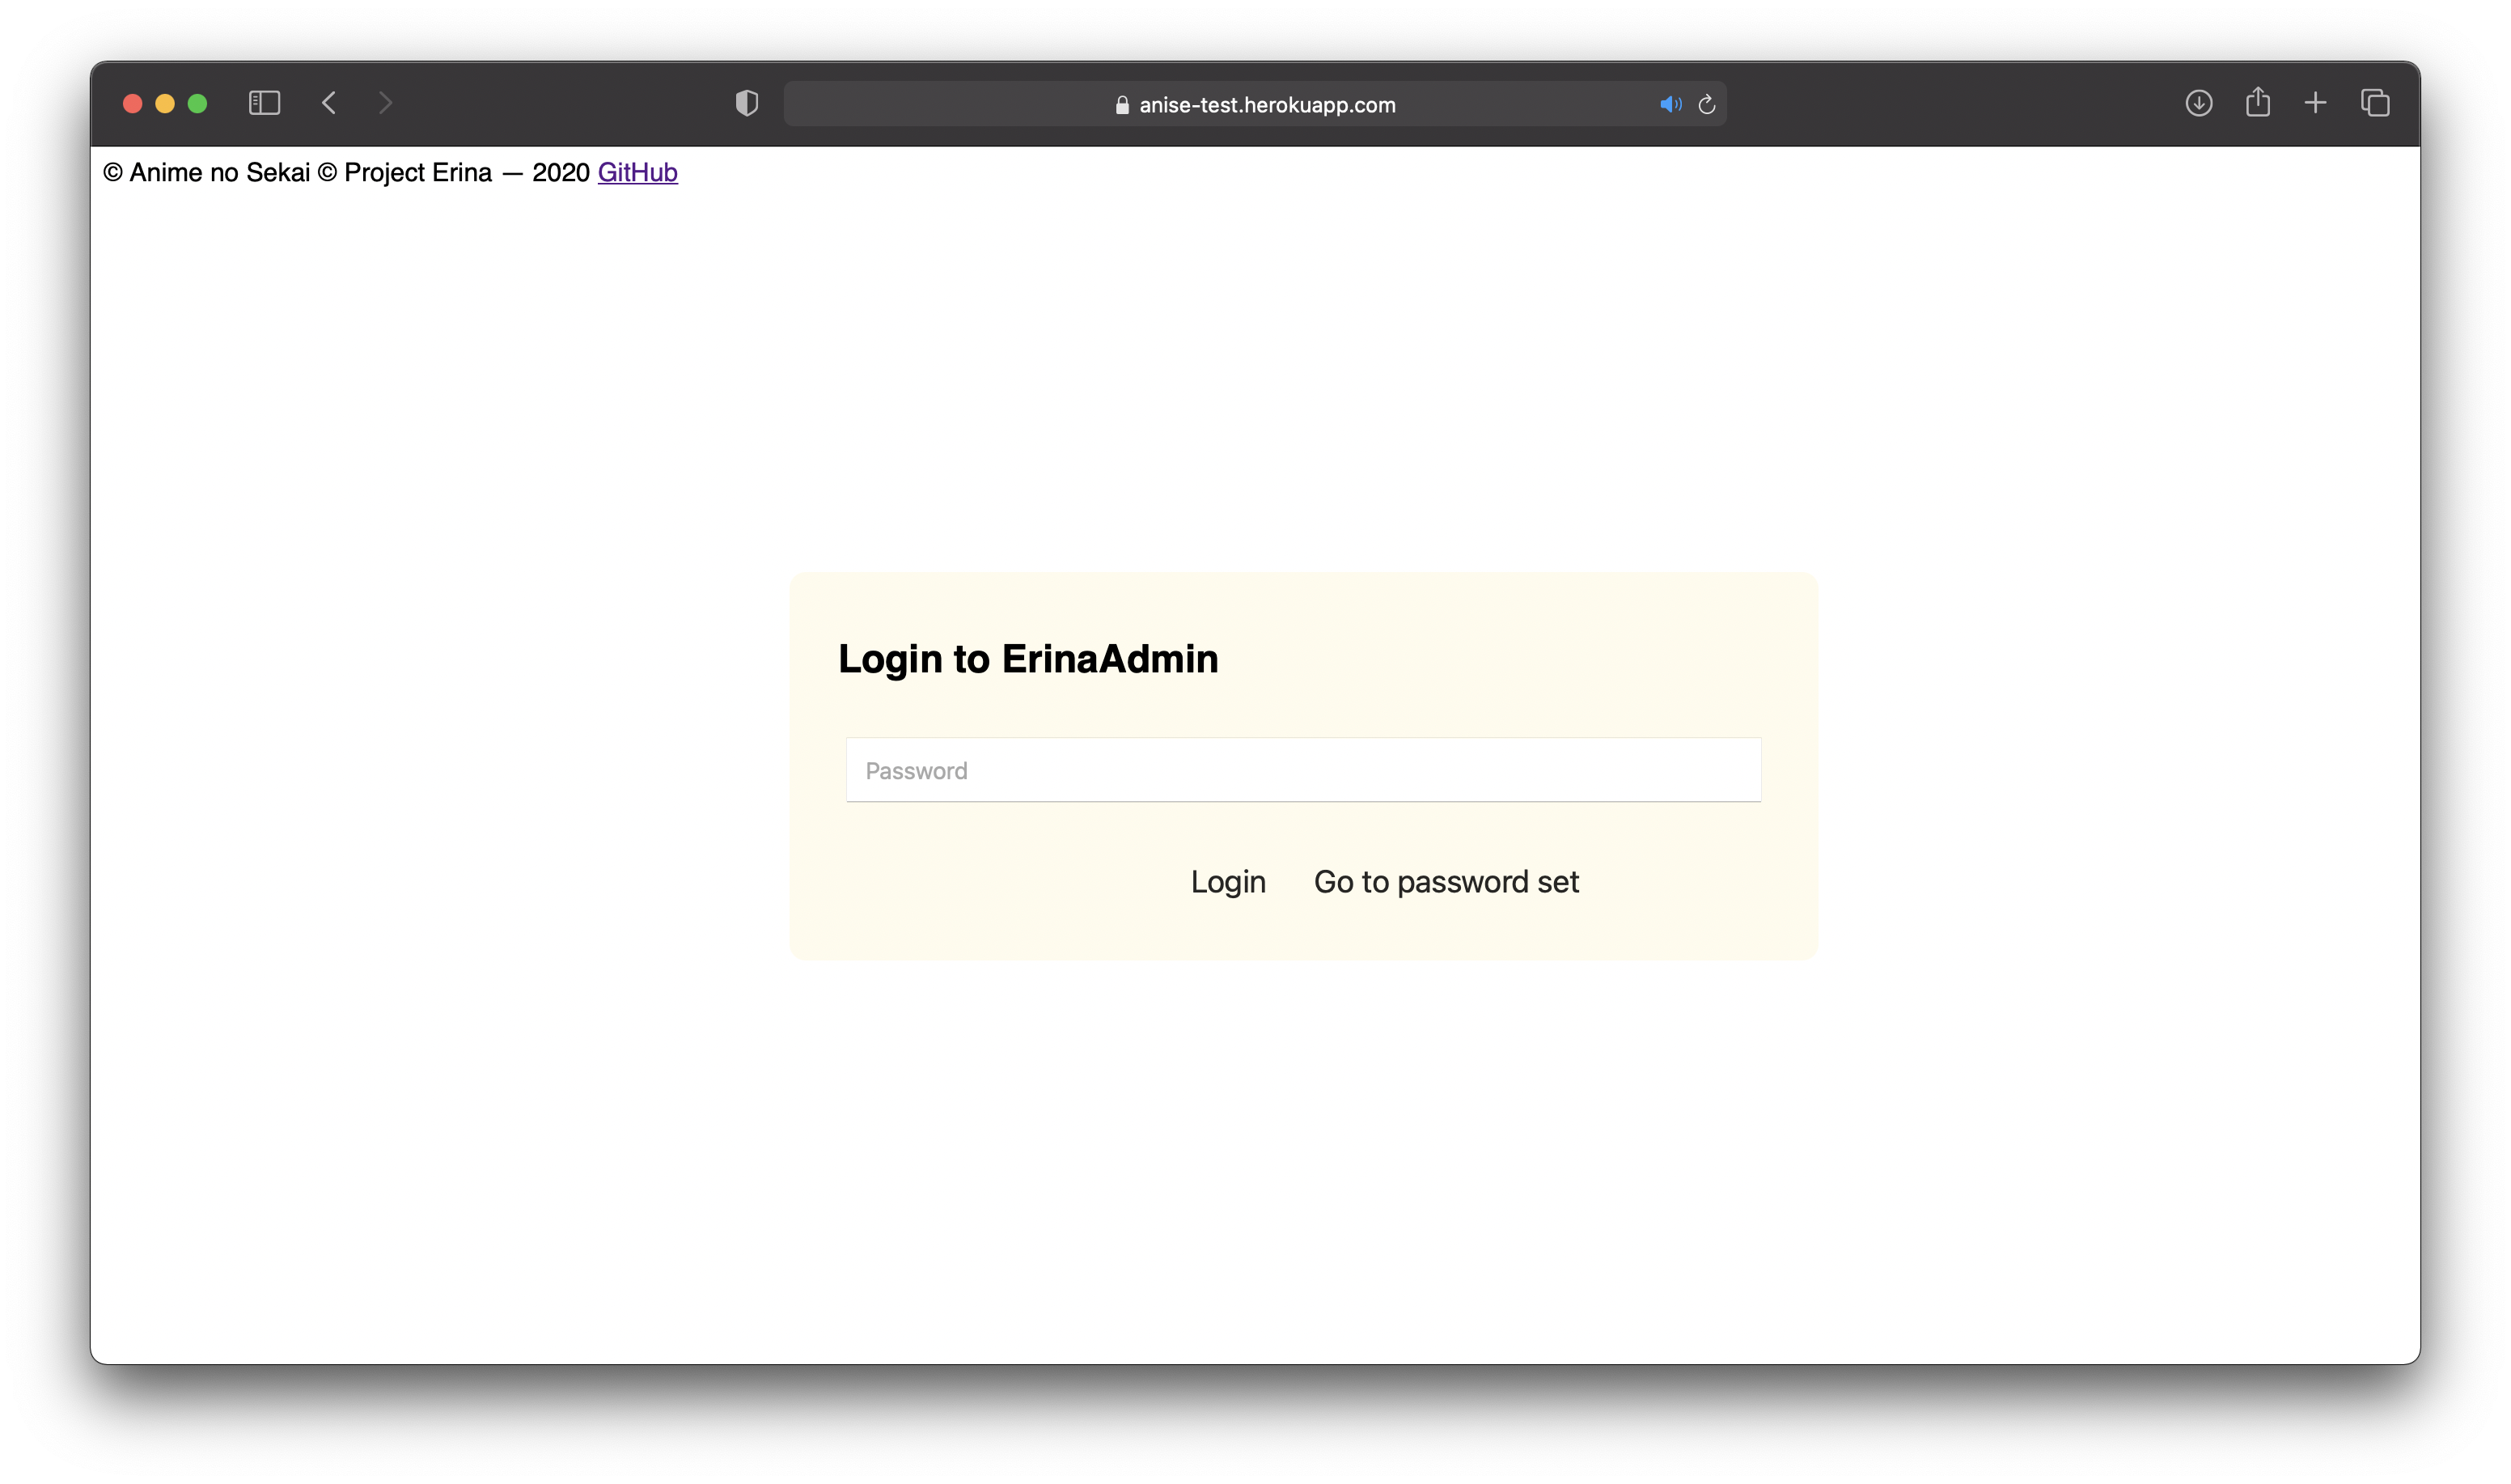Click the Password input field

[x=1303, y=769]
